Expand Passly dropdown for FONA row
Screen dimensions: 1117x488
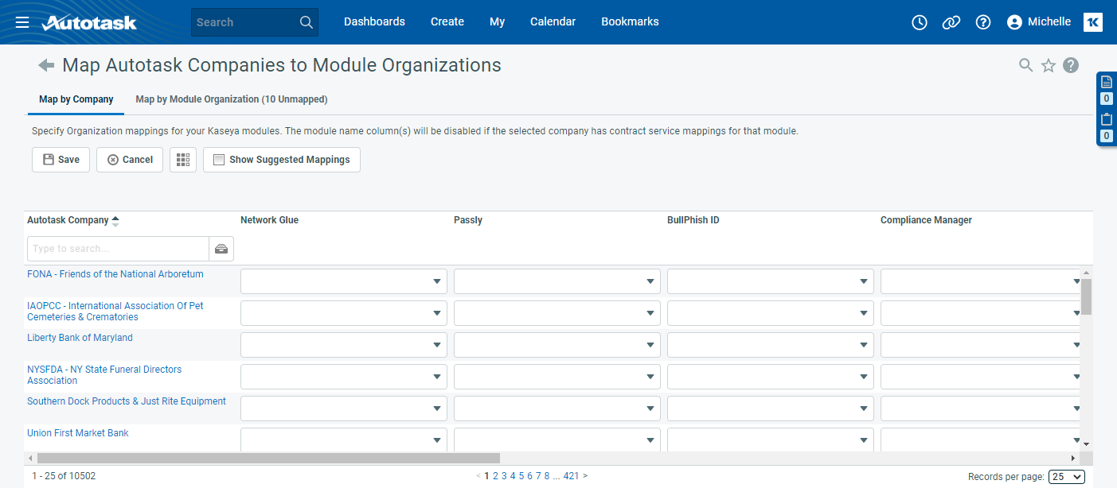click(x=650, y=281)
